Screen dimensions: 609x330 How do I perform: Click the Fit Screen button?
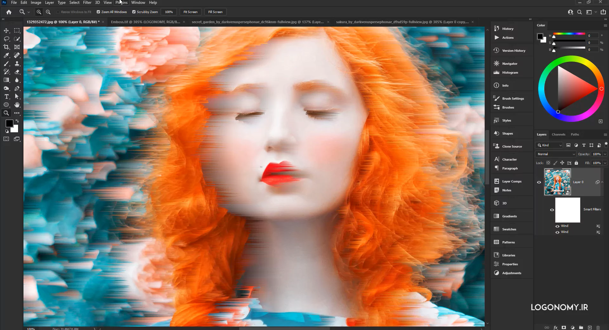click(190, 12)
